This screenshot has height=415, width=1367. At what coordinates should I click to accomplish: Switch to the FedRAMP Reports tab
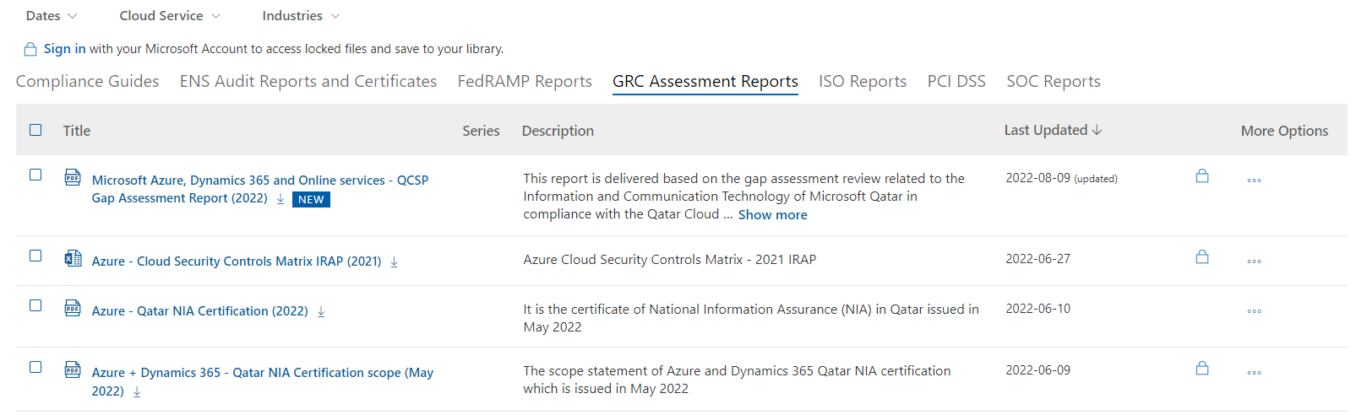pos(525,82)
